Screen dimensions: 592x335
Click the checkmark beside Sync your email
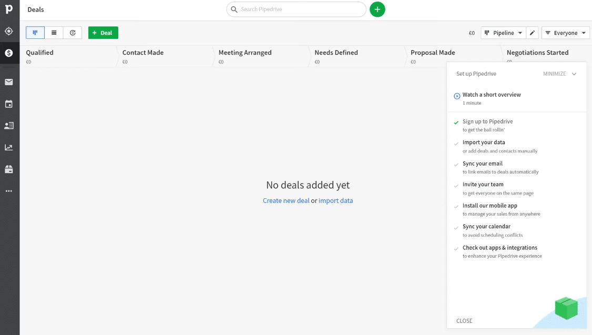(x=456, y=165)
